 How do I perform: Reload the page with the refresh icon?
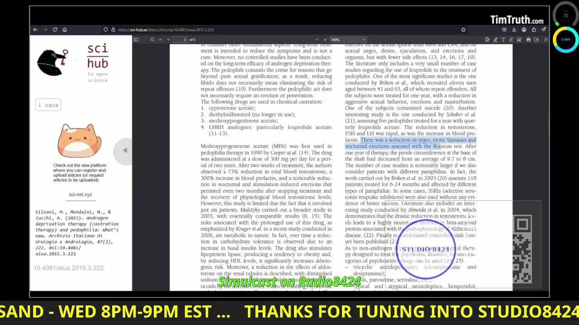[55, 30]
